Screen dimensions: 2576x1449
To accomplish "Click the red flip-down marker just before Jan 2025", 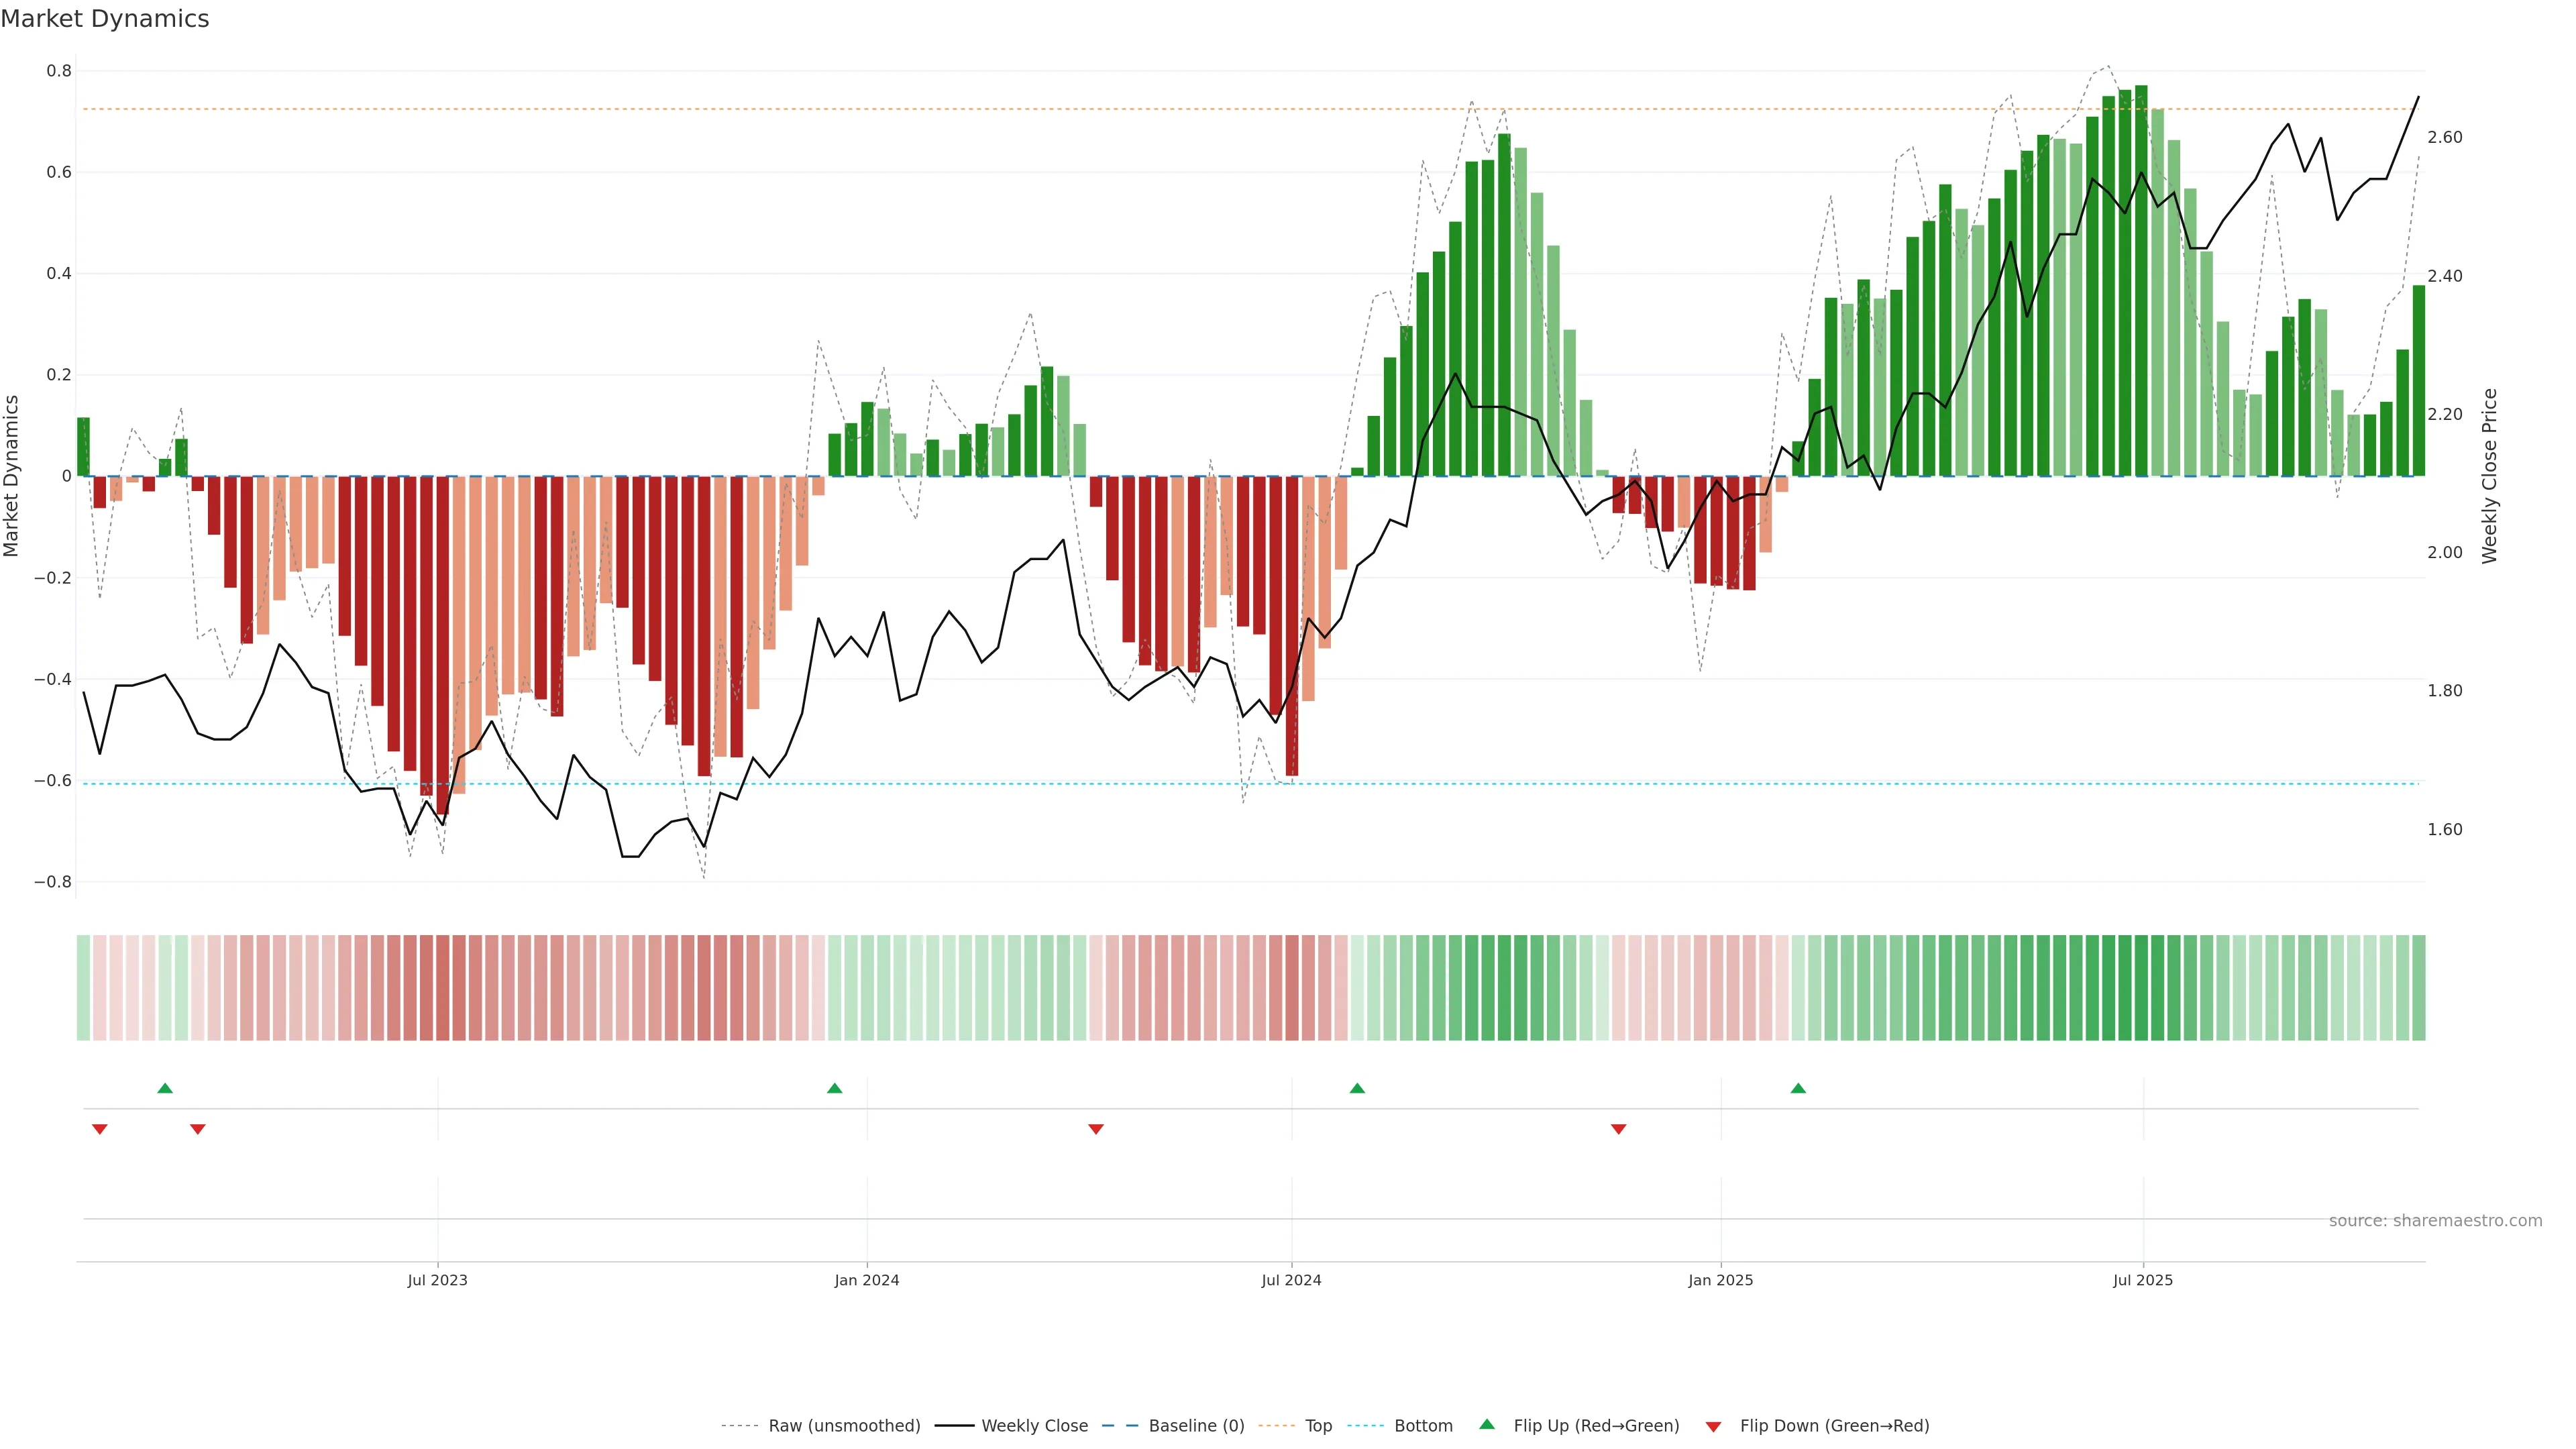I will pyautogui.click(x=1618, y=1129).
